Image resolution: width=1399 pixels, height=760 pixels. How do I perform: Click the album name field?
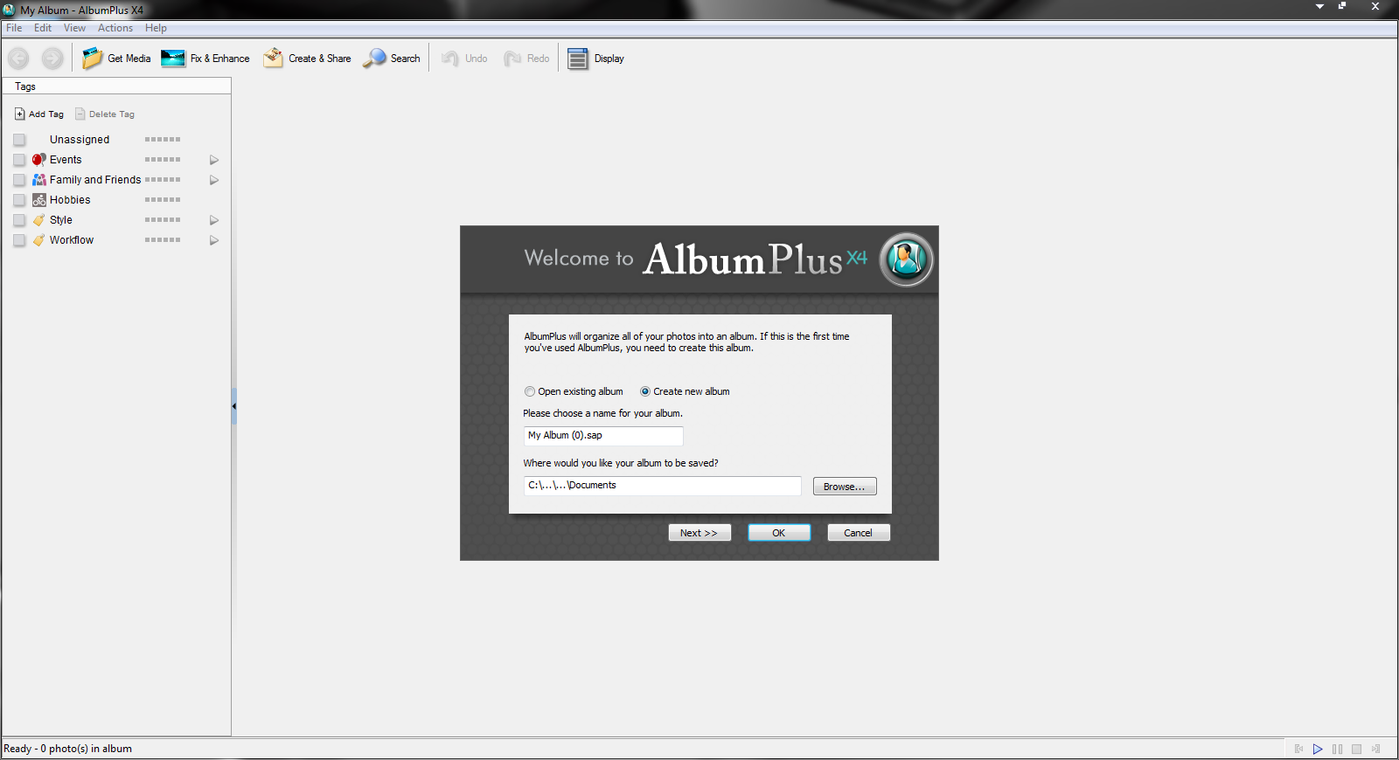[x=603, y=436]
